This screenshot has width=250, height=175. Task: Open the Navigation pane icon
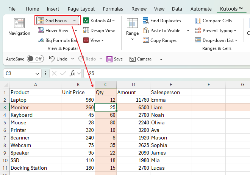[x=19, y=23]
